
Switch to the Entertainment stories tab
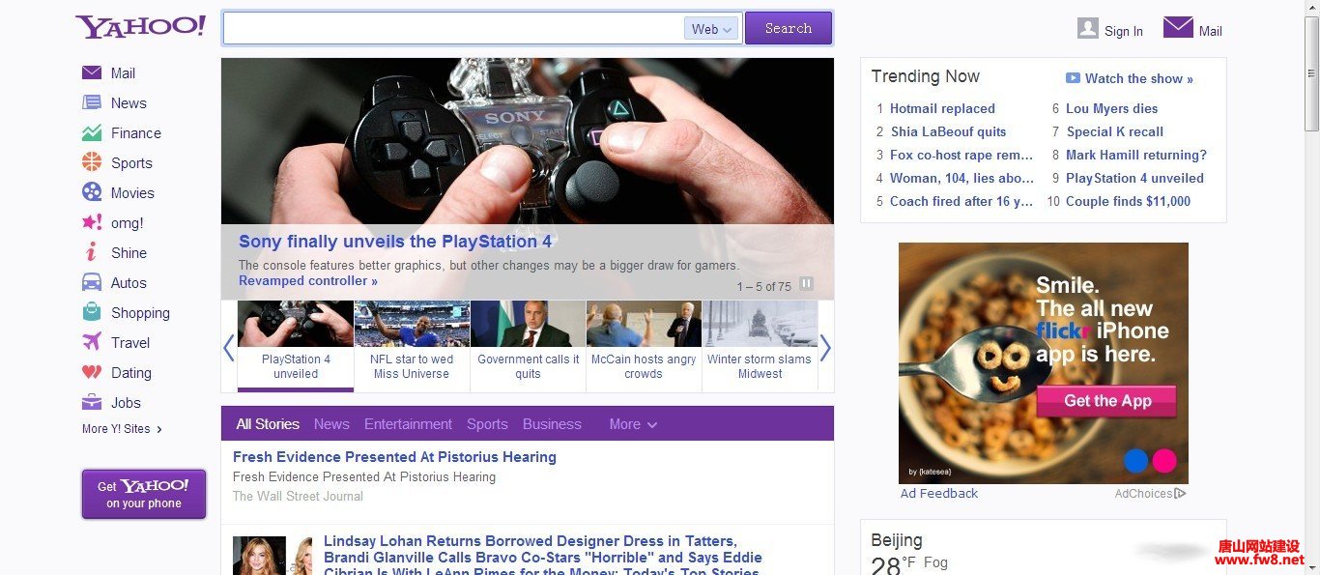(408, 424)
